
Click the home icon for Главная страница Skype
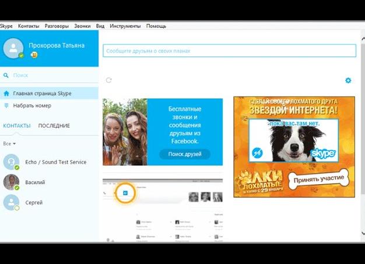(6, 93)
